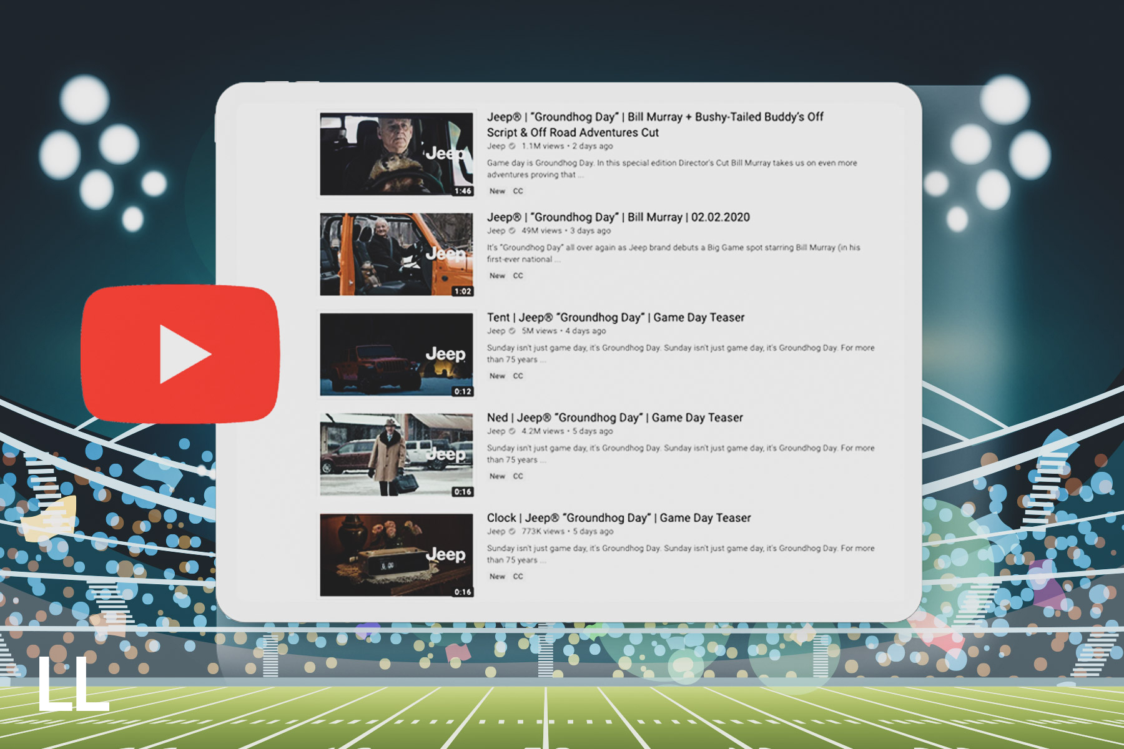1124x749 pixels.
Task: Click description starting 'It's Groundhog Day all over again'
Action: point(673,253)
